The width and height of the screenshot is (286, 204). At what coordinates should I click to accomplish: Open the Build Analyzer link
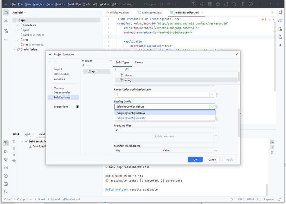(117, 189)
